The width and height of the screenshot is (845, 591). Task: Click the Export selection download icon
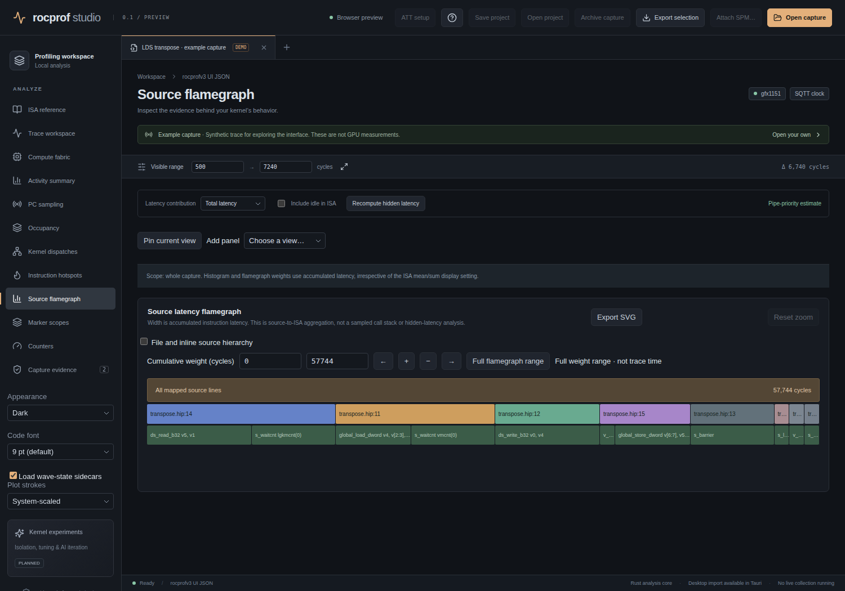pos(647,17)
